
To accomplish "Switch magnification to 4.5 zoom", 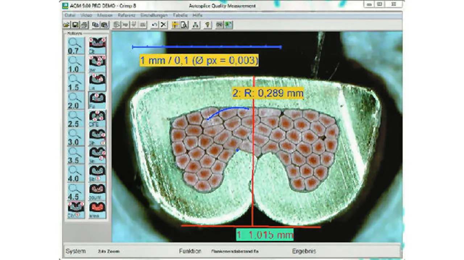I will 75,191.
